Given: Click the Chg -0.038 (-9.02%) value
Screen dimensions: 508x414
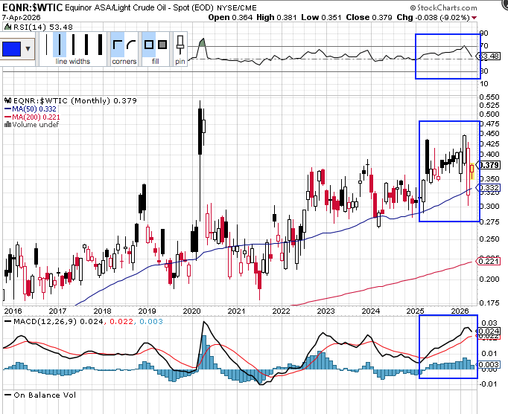Looking at the screenshot, I should 434,17.
